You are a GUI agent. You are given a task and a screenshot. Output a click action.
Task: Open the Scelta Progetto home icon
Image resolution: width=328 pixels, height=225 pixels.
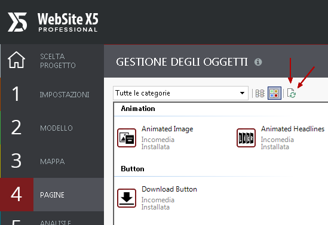pos(16,60)
